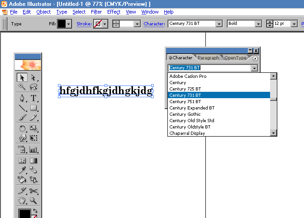Open the 12 pt font size dropdown

click(294, 24)
